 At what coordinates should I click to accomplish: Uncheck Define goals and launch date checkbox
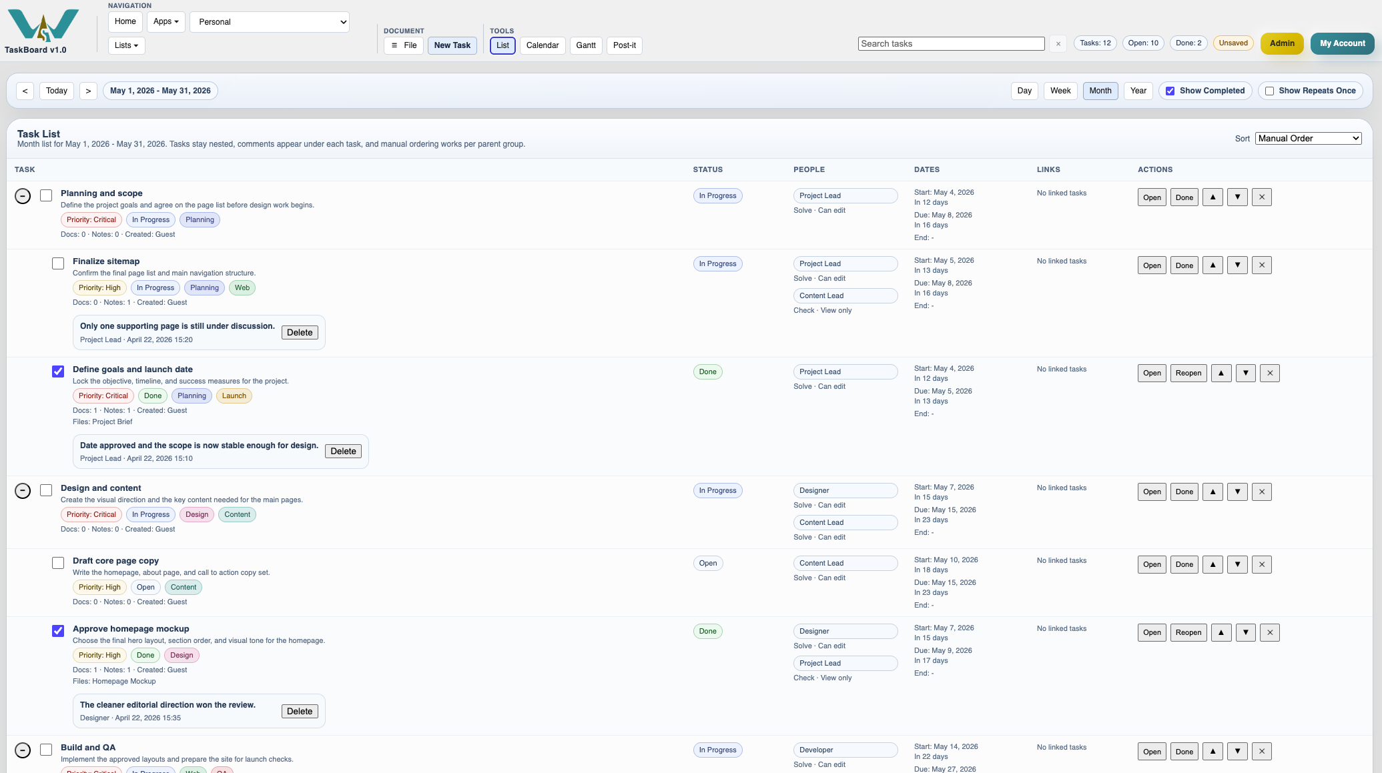click(58, 371)
